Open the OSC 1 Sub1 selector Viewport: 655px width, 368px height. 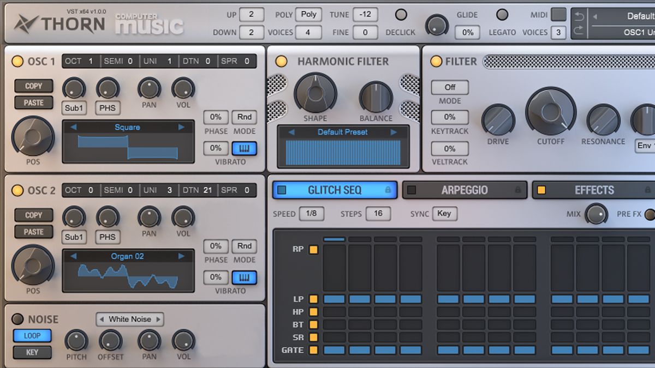point(74,108)
